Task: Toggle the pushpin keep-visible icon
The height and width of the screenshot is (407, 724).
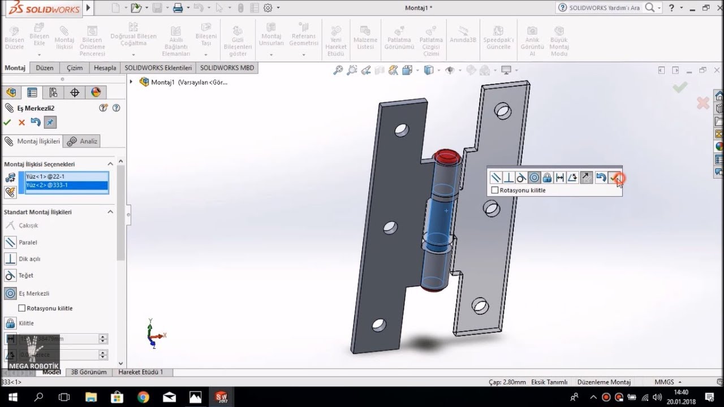Action: 50,122
